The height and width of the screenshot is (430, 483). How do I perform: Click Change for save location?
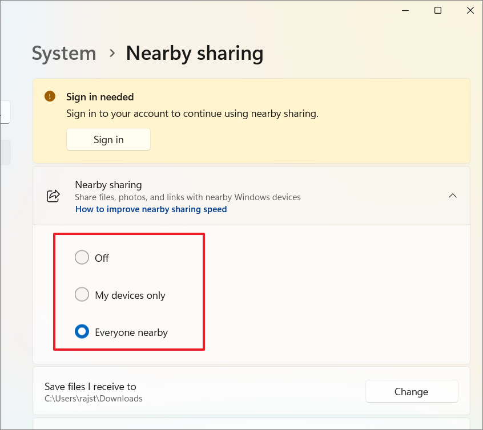click(412, 391)
